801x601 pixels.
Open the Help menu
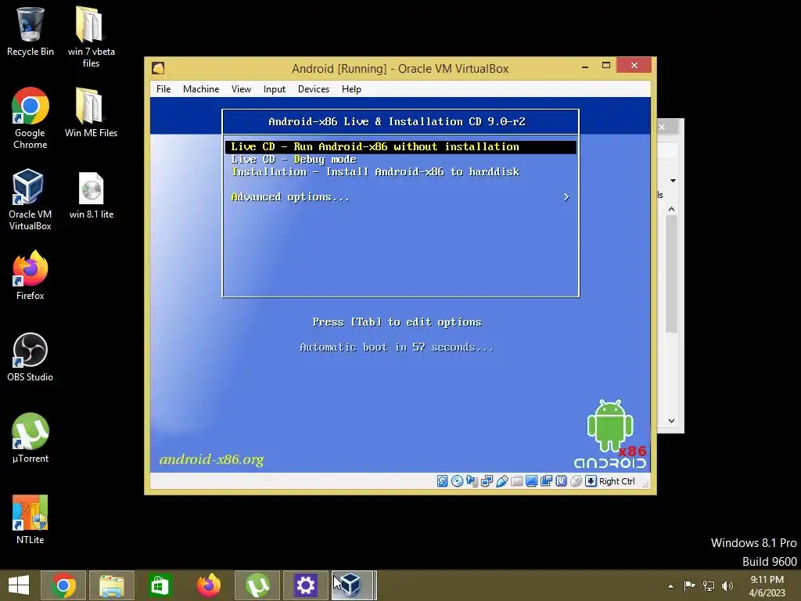point(351,89)
